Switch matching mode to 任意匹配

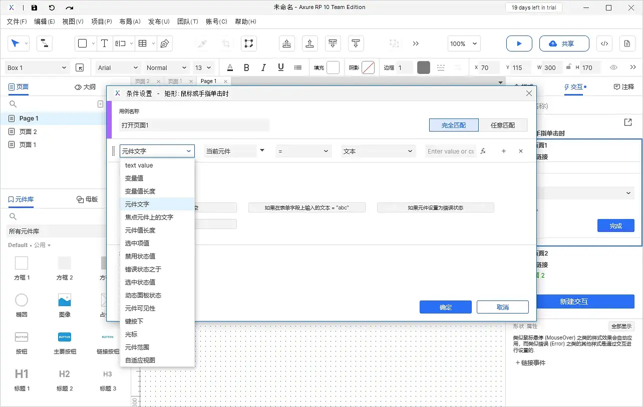click(x=504, y=125)
